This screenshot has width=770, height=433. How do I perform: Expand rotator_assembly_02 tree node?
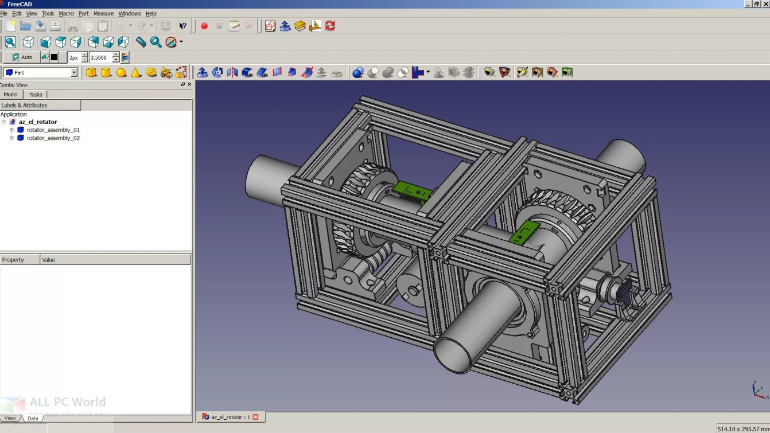pos(11,138)
